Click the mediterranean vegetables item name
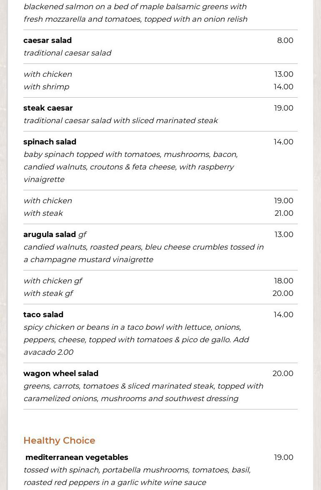321x490 pixels. coord(77,457)
